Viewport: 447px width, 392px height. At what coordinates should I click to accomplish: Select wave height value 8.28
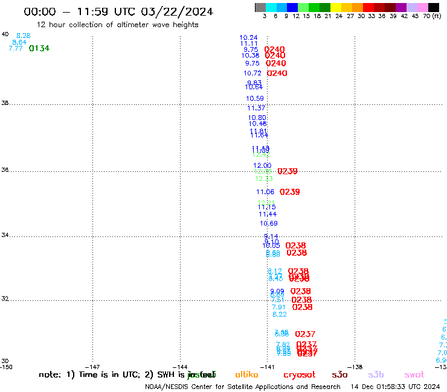(24, 36)
